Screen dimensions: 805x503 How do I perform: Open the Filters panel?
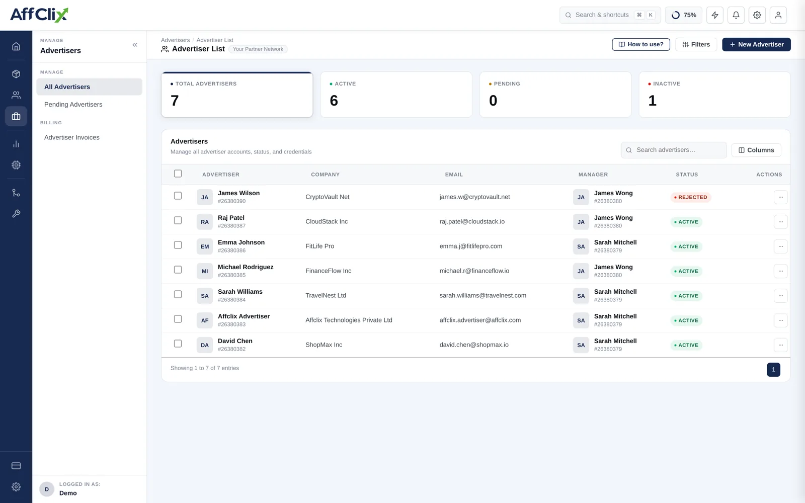coord(696,45)
